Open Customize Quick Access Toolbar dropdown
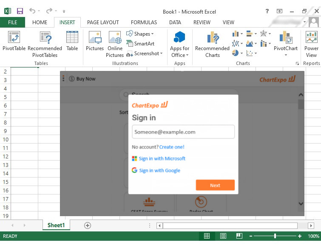The width and height of the screenshot is (321, 248). [x=64, y=11]
